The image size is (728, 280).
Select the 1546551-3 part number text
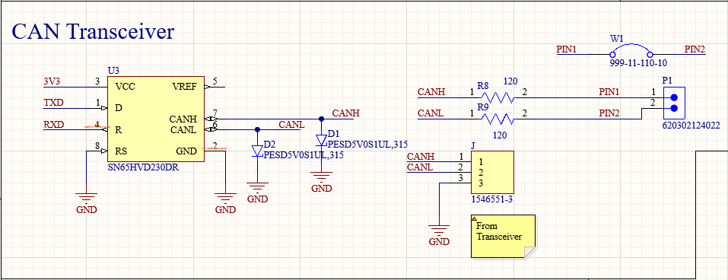pos(492,199)
